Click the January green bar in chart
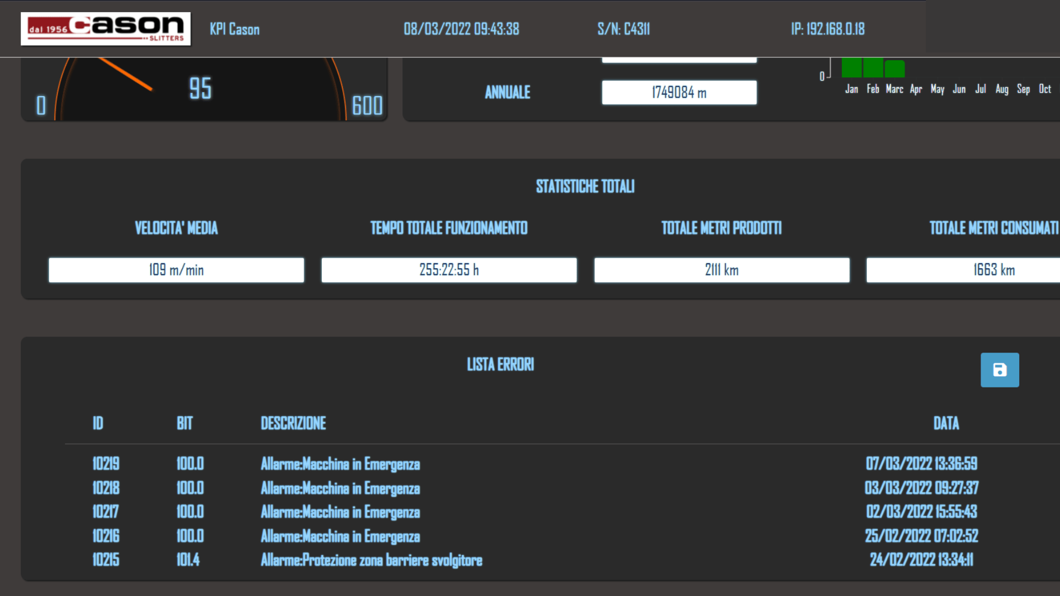Screen dimensions: 1060x596 tap(851, 67)
